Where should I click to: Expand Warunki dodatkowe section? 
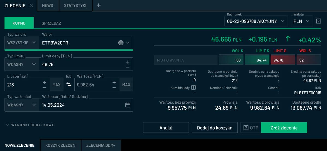click(30, 125)
